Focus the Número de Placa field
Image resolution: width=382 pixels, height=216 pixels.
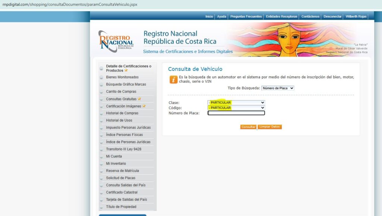236,113
